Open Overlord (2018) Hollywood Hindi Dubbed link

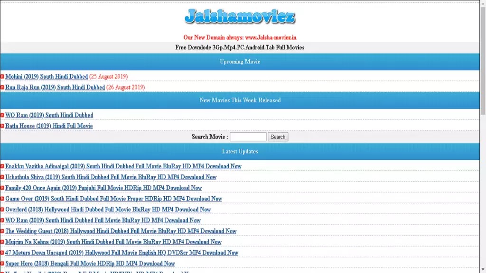108,209
